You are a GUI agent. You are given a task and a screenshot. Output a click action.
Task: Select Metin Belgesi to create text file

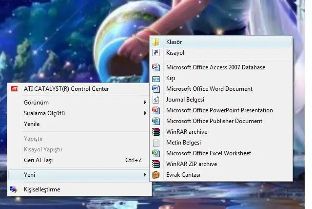click(x=221, y=143)
